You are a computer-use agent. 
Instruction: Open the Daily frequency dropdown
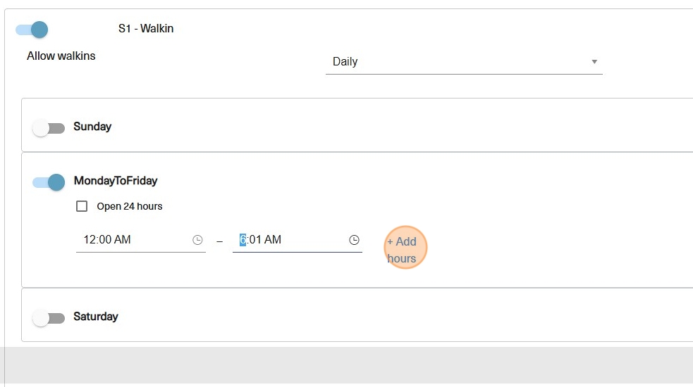click(x=463, y=62)
